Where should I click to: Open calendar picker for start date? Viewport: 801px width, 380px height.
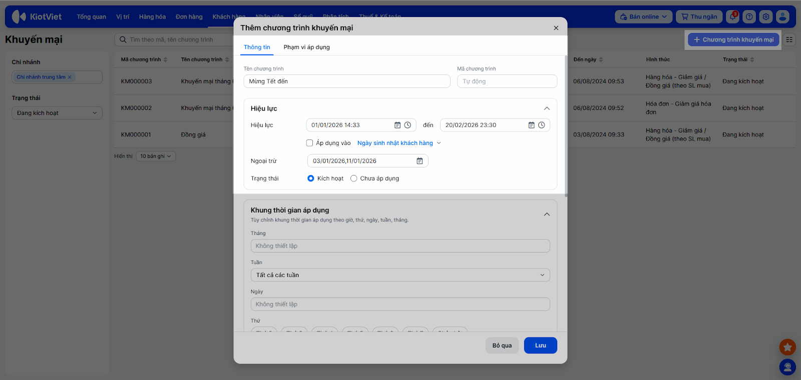397,125
